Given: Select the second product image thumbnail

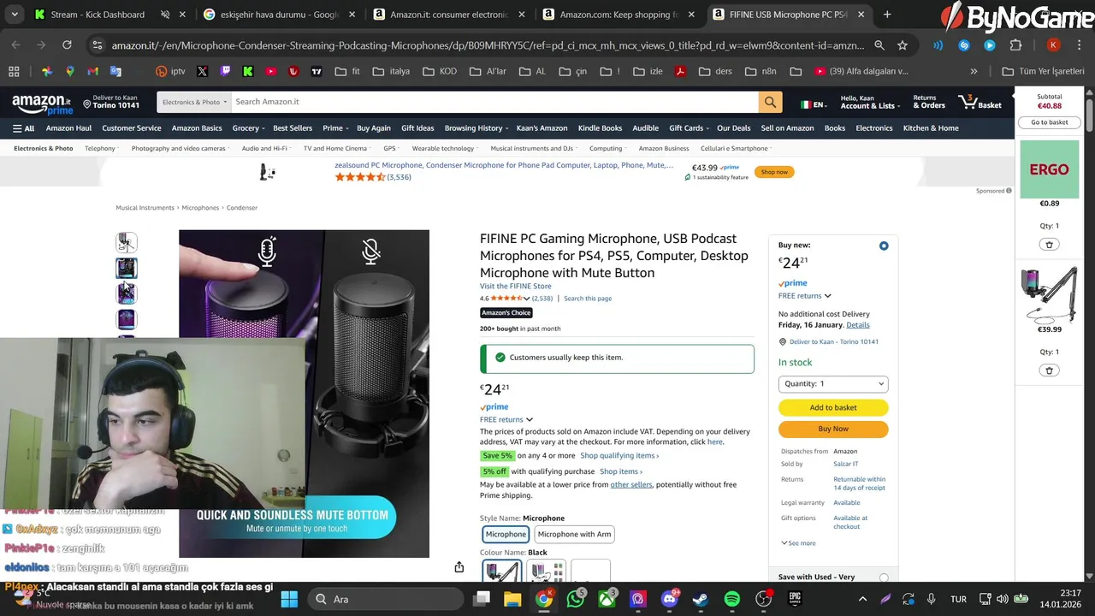Looking at the screenshot, I should pos(127,269).
